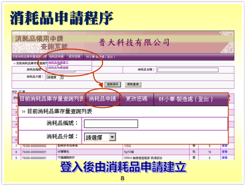Select item code 70300-0000000002
This screenshot has height=186, width=246.
[34, 146]
